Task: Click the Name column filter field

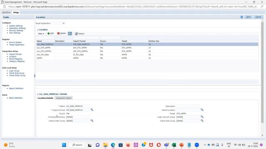Action: [45, 38]
